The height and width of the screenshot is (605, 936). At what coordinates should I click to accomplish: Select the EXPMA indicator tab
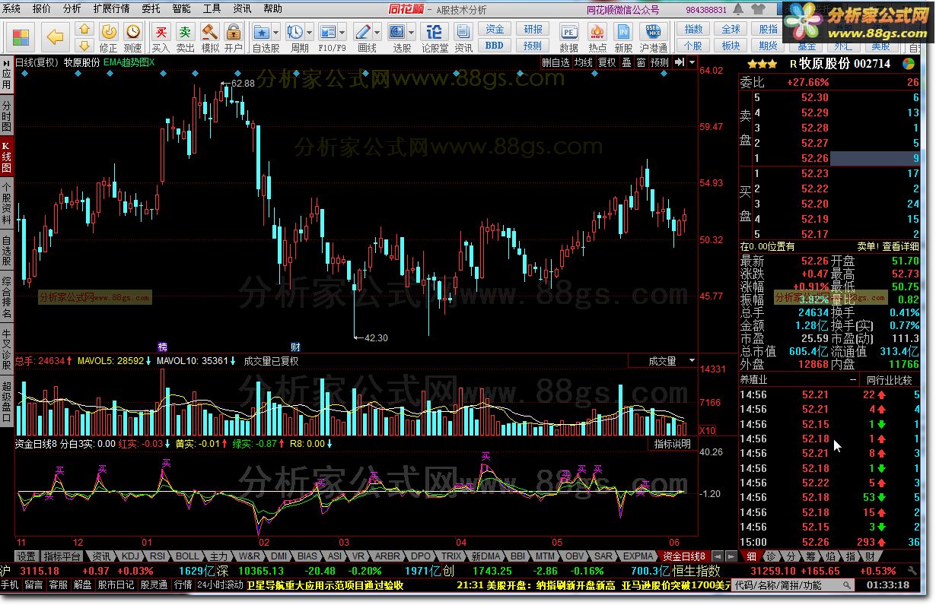point(638,556)
